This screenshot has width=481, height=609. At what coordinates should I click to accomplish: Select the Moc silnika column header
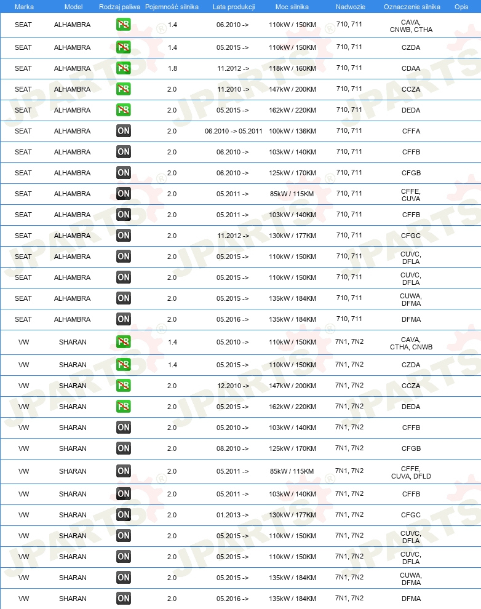(292, 7)
